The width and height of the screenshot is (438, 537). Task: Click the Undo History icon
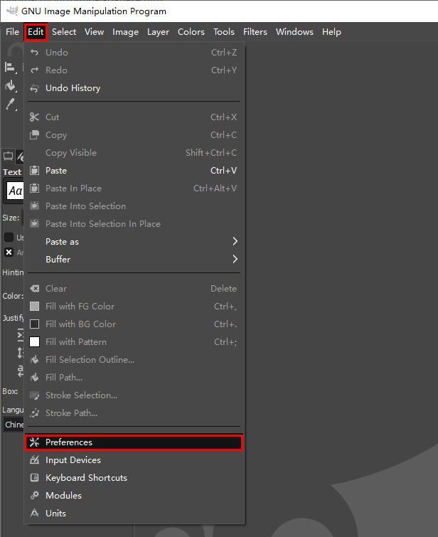[34, 88]
